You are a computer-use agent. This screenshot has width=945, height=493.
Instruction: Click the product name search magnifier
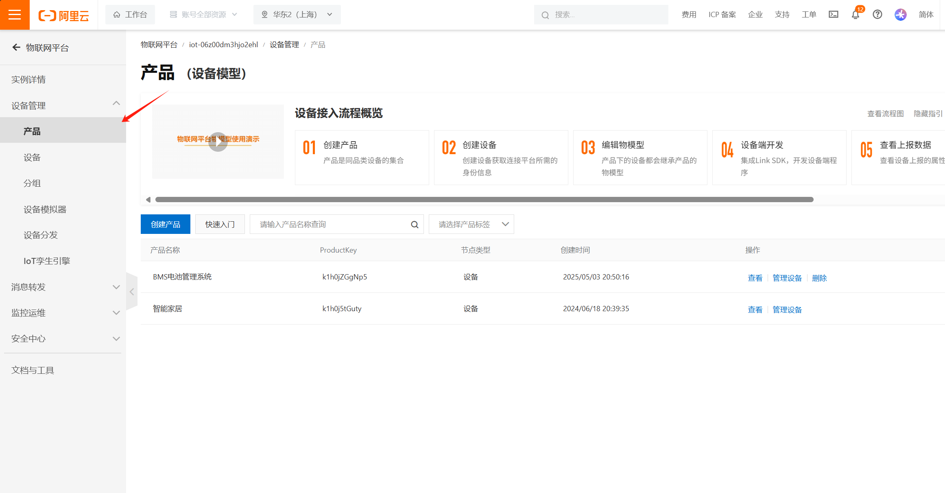415,225
